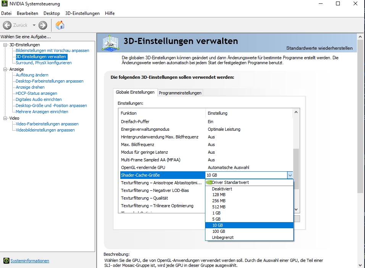Collapse the Anzeige tree node
The image size is (365, 268).
click(x=5, y=69)
